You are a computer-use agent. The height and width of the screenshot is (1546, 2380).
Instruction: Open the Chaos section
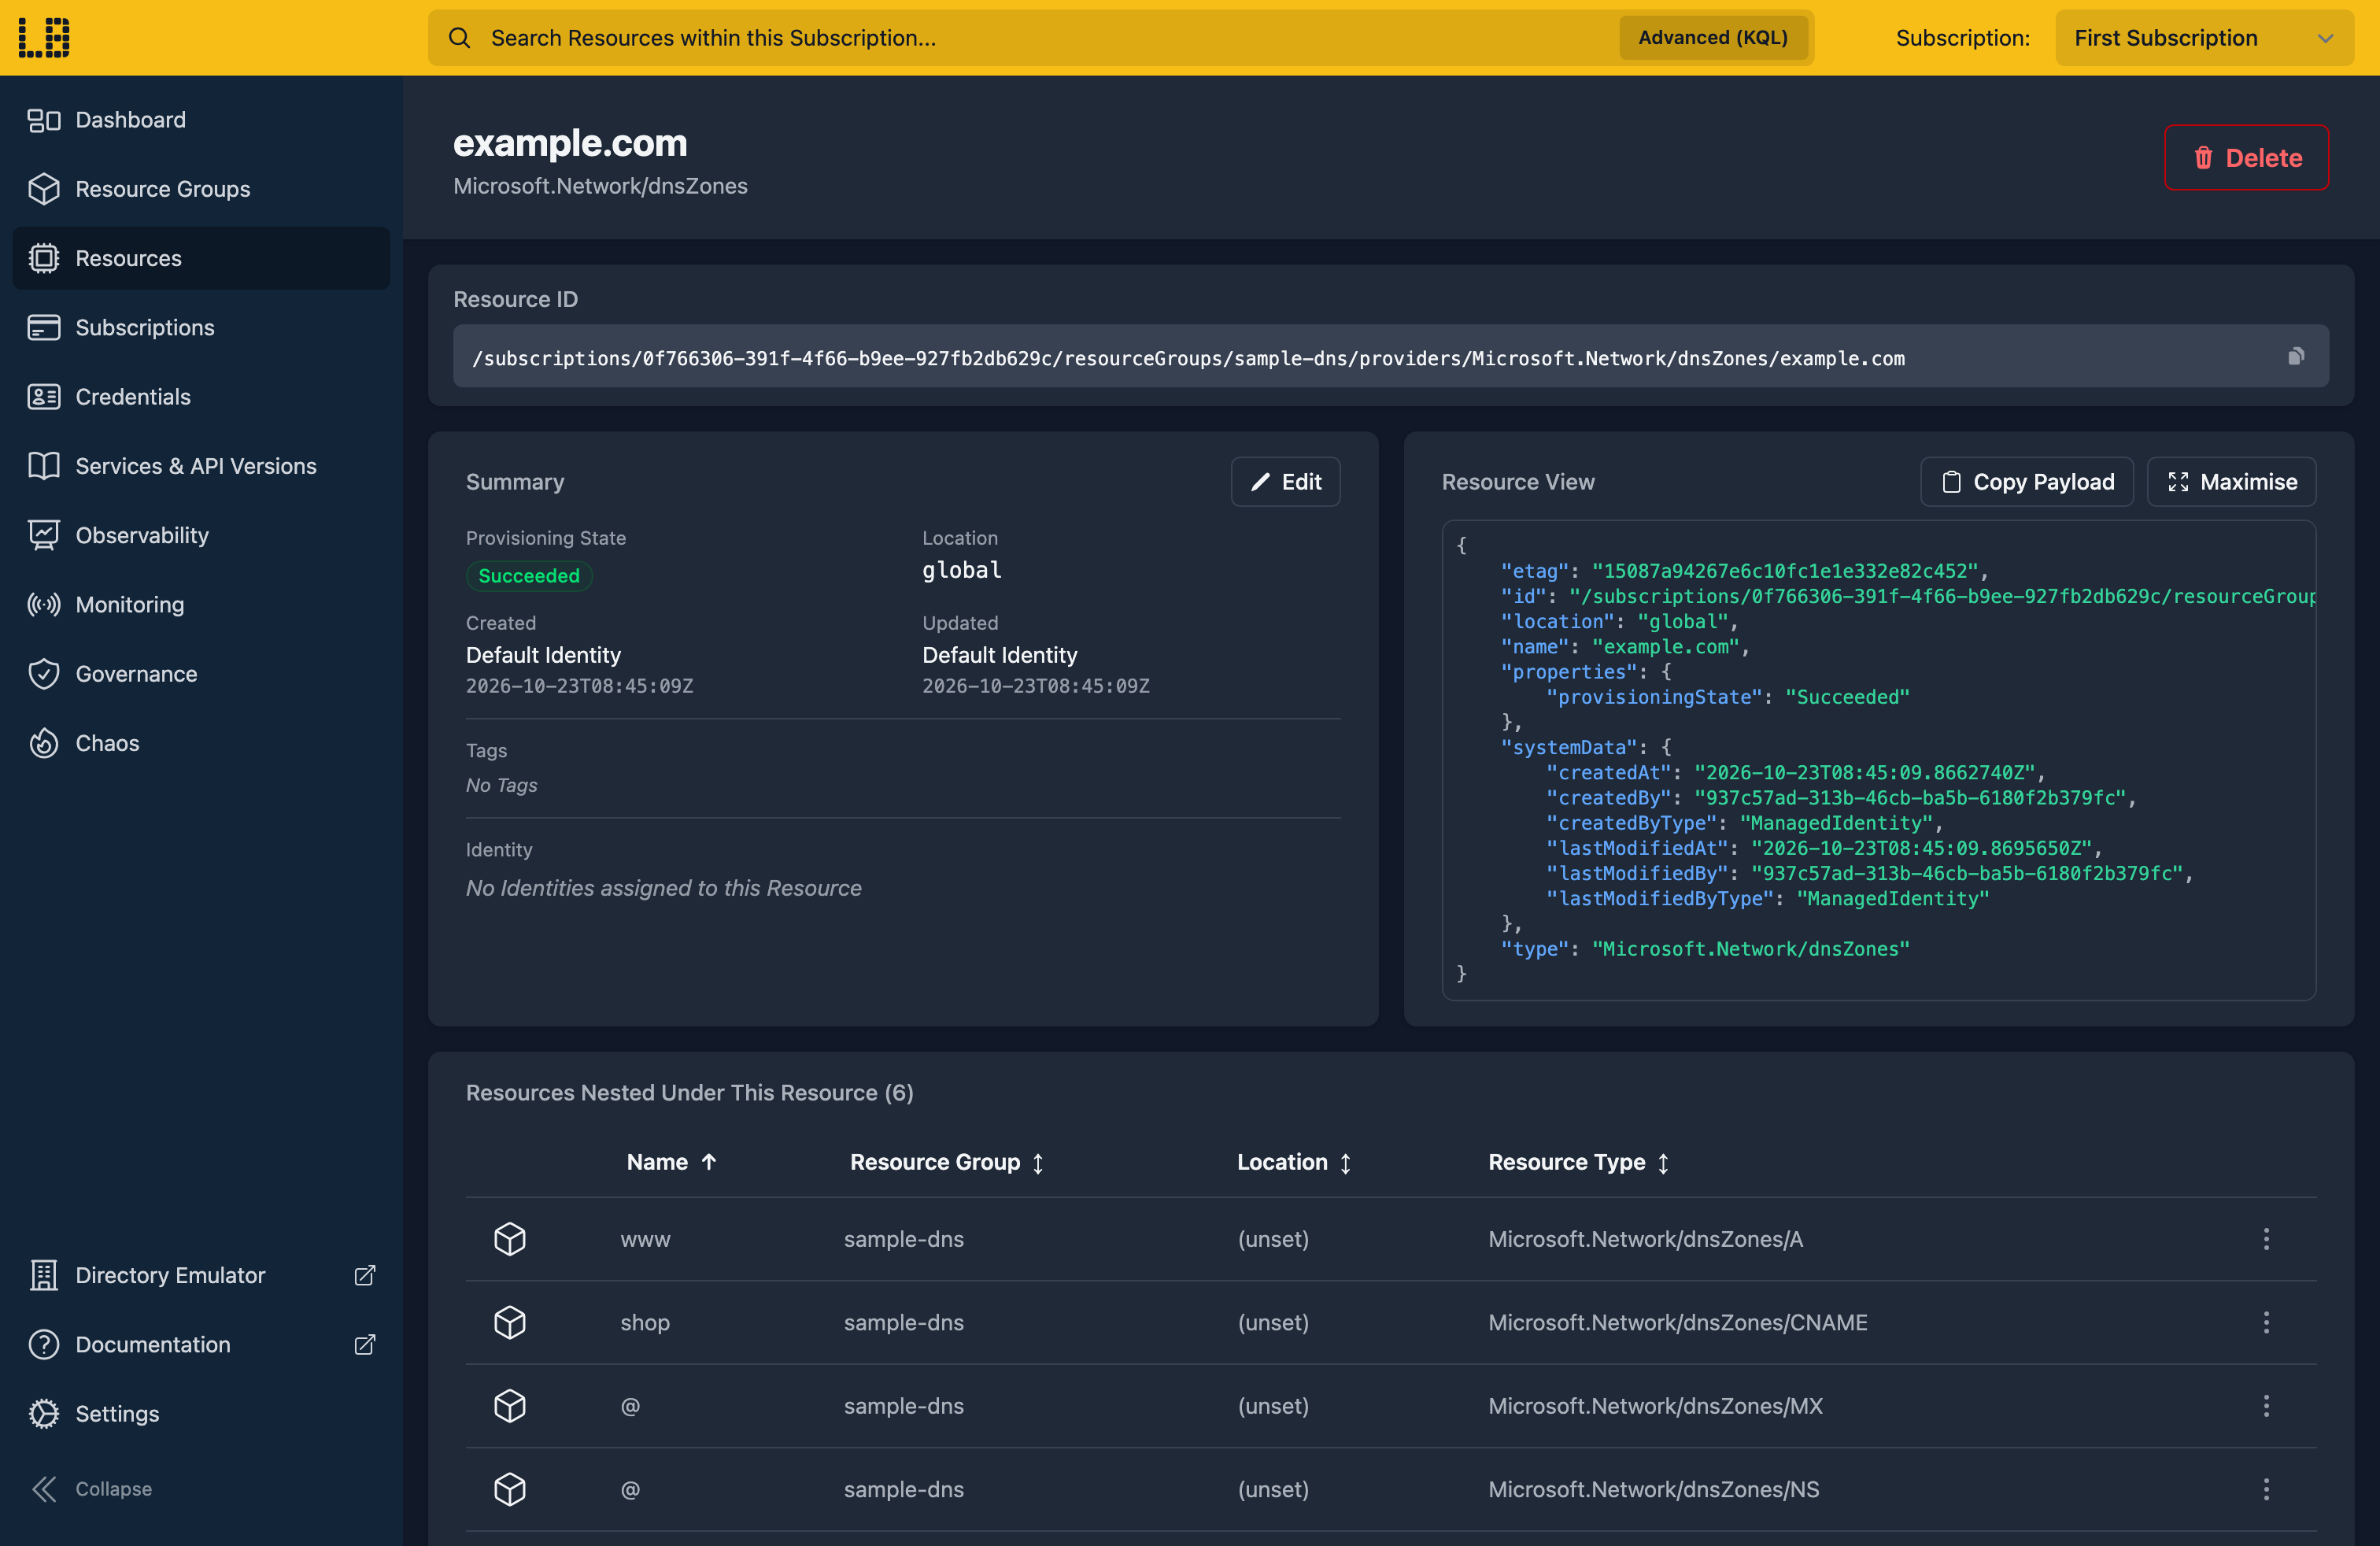201,743
